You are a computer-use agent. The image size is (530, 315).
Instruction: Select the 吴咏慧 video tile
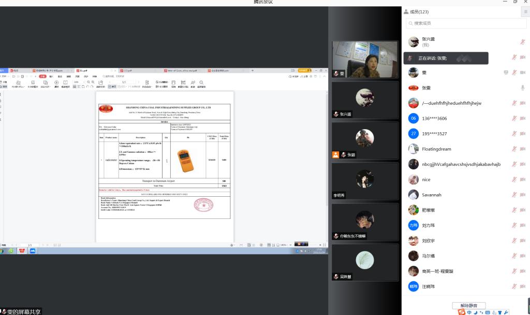pyautogui.click(x=365, y=262)
